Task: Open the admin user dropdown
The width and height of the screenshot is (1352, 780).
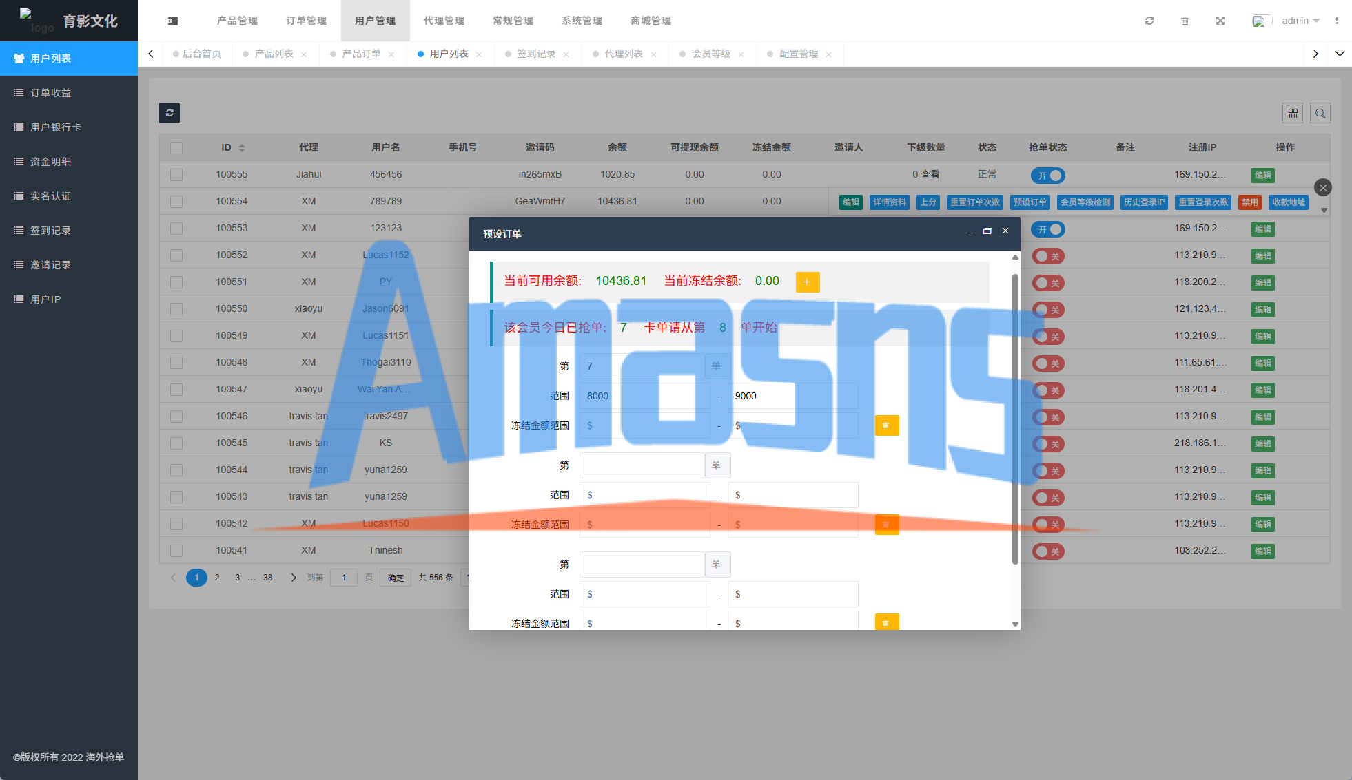Action: click(1300, 21)
